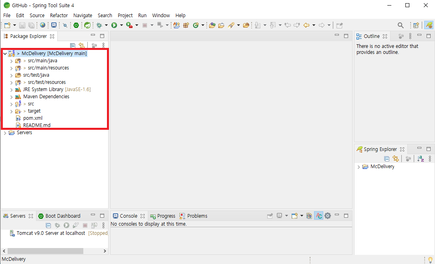This screenshot has height=264, width=435.
Task: Click the magnifier Quick Access search icon
Action: click(x=401, y=25)
